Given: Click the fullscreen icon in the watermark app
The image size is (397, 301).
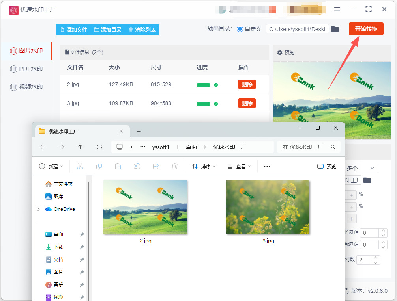Looking at the screenshot, I should coord(369,9).
